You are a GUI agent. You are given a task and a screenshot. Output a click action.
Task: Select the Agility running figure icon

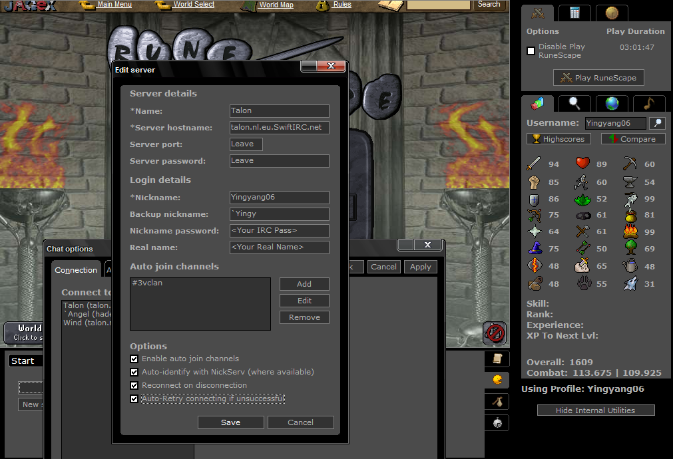[582, 182]
